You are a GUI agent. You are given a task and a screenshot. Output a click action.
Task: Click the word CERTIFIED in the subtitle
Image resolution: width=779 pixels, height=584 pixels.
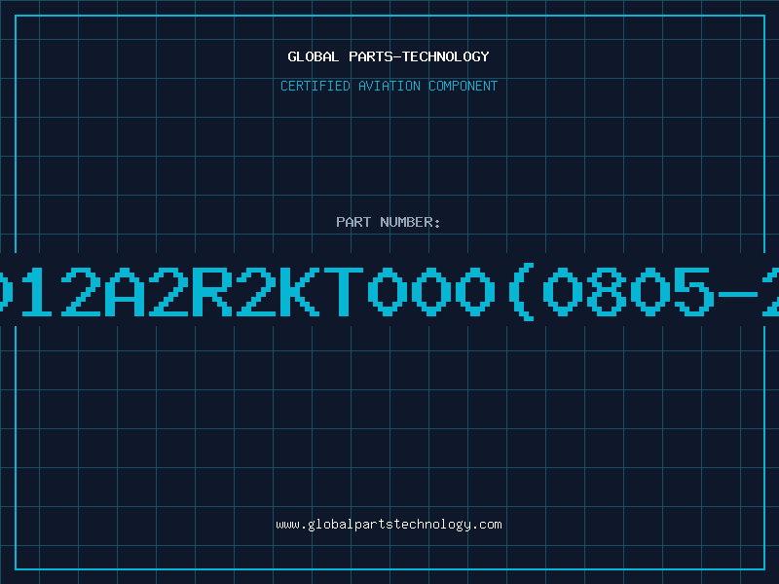tap(315, 86)
